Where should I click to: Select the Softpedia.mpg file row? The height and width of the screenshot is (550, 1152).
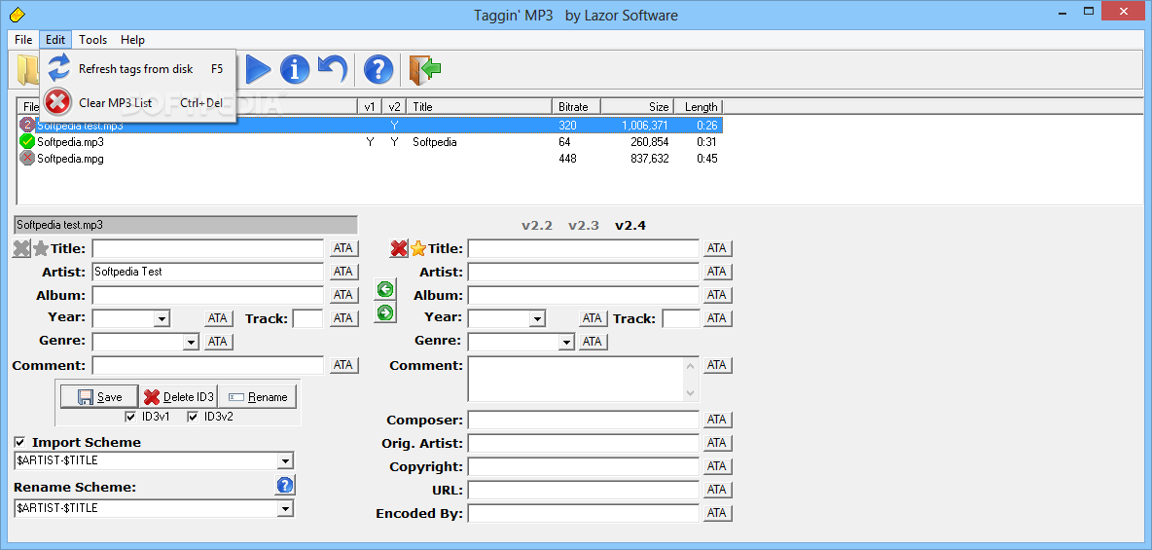click(x=370, y=158)
